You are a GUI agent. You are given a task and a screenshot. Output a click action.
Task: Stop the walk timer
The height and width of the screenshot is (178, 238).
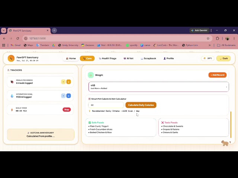(x=67, y=110)
